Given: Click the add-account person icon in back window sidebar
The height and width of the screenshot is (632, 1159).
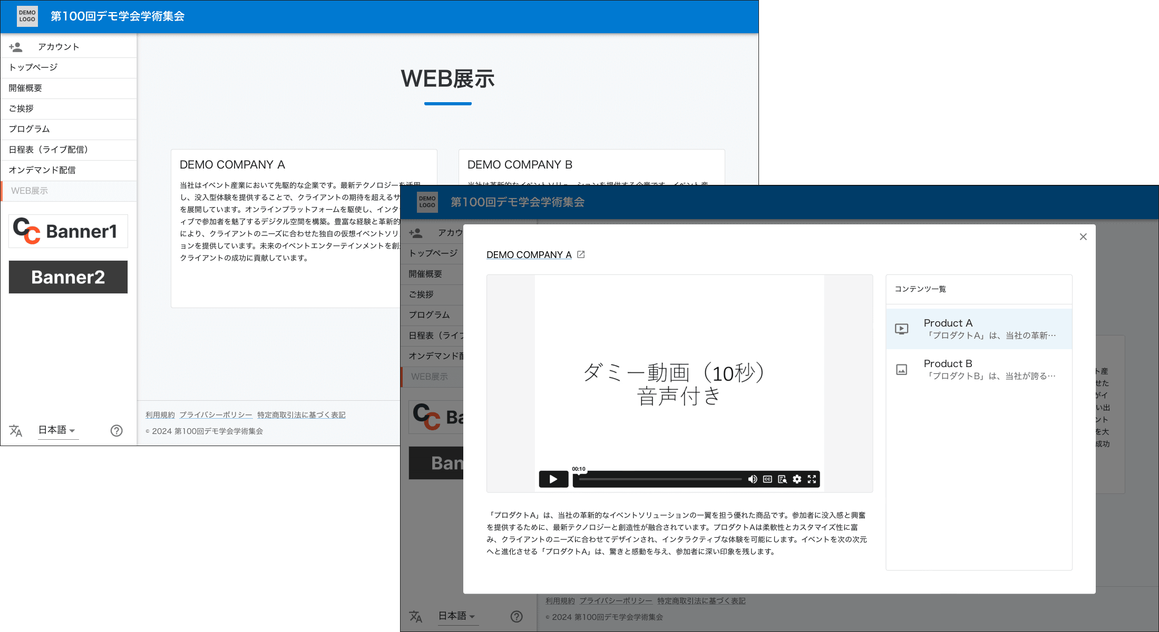Looking at the screenshot, I should [16, 47].
